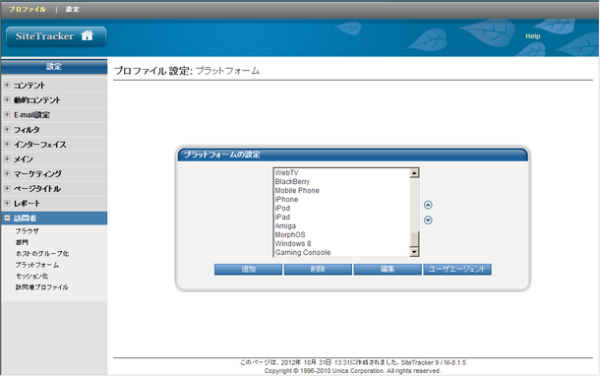The width and height of the screenshot is (600, 376).
Task: Move selected platform down with arrow icon
Action: click(x=428, y=220)
